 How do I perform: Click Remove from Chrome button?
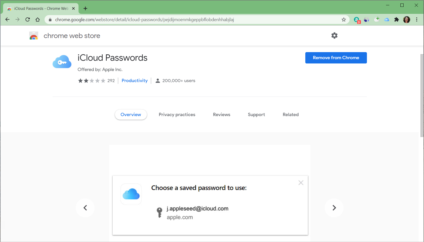(x=336, y=58)
